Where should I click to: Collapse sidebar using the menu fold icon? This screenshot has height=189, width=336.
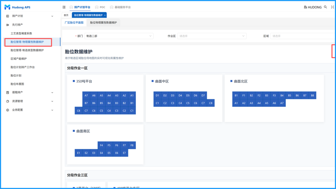coord(64,7)
